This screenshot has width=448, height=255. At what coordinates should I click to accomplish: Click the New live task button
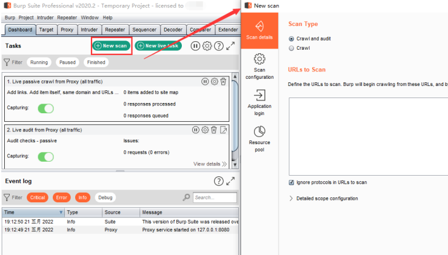coord(158,45)
